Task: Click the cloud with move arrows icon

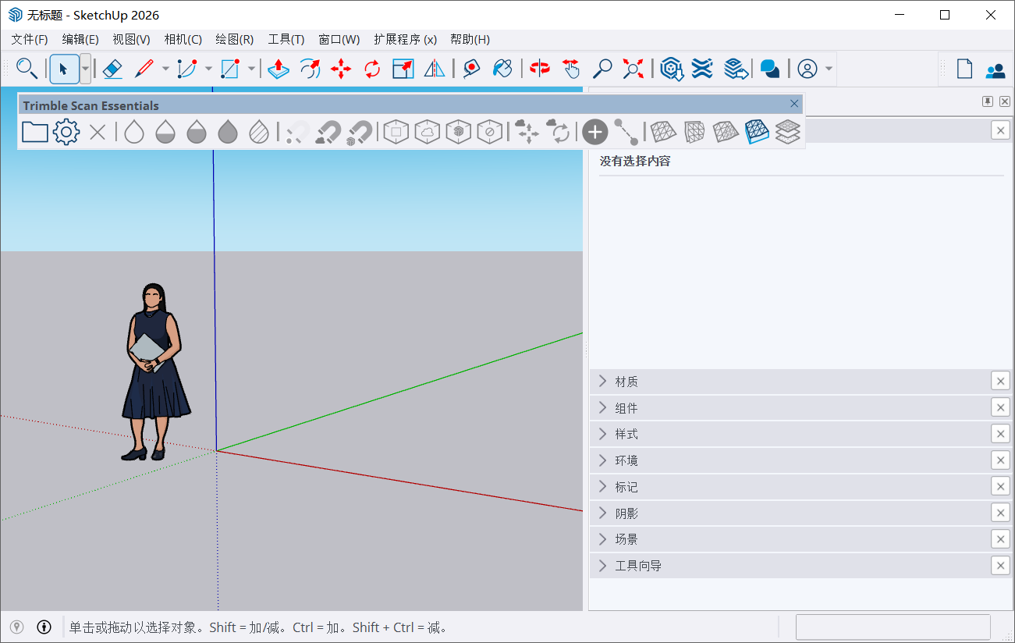Action: pyautogui.click(x=527, y=132)
